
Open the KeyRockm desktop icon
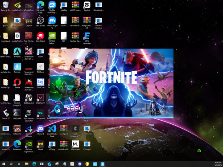tap(5, 130)
